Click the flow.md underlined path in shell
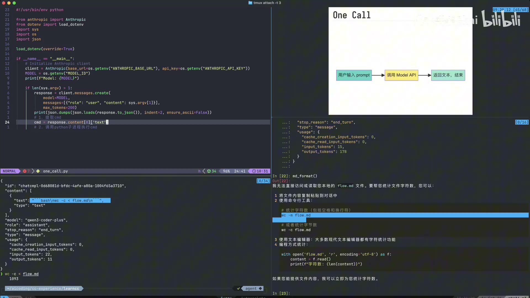Viewport: 530px width, 298px height. pos(31,274)
